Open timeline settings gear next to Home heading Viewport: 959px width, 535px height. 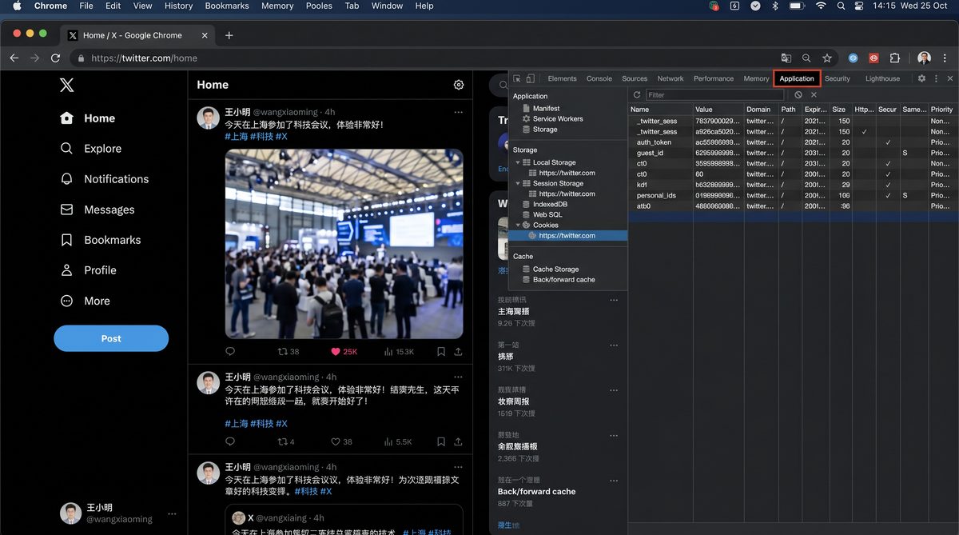point(459,85)
